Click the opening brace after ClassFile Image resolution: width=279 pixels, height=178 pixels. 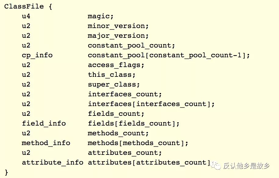tap(50, 6)
